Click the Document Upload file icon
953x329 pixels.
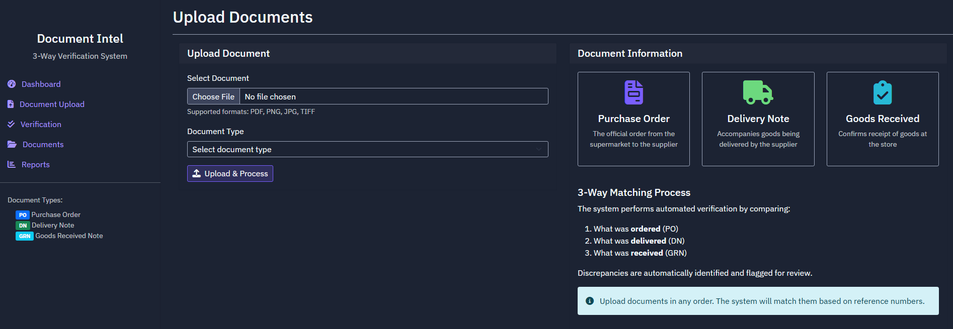point(11,104)
